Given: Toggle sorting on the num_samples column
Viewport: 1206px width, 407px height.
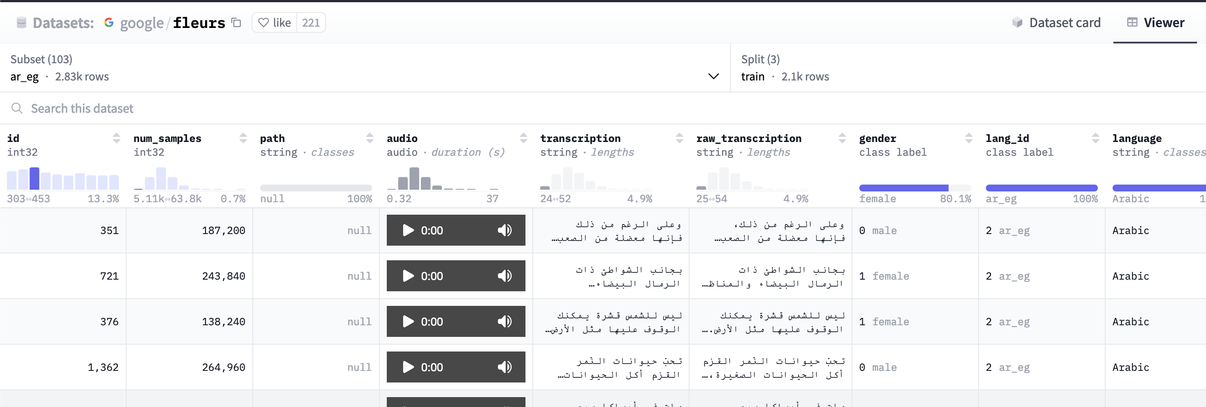Looking at the screenshot, I should pyautogui.click(x=243, y=138).
